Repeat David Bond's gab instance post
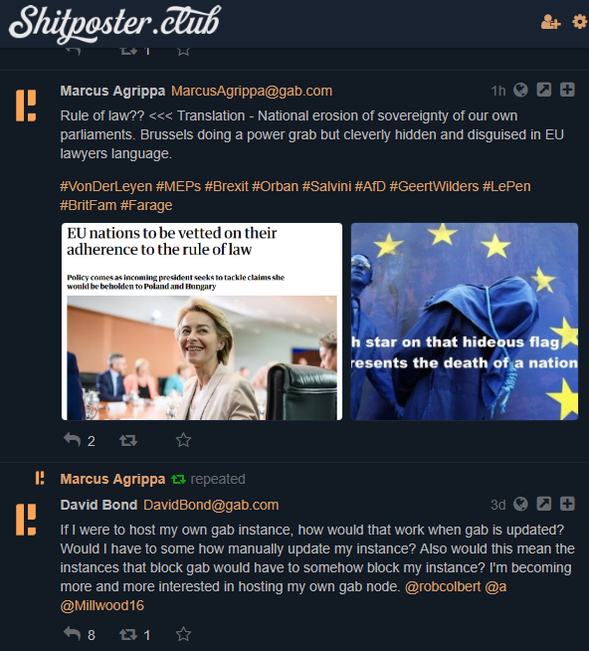Viewport: 589px width, 651px height. pyautogui.click(x=128, y=634)
